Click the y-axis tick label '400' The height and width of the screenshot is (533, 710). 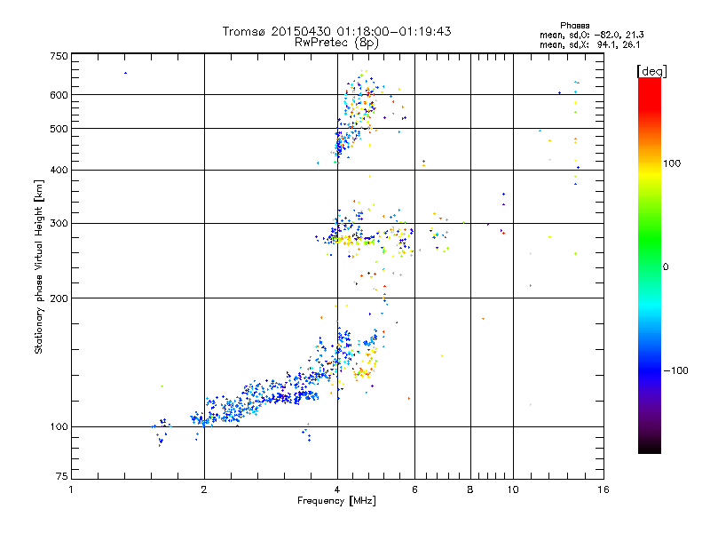coord(59,170)
